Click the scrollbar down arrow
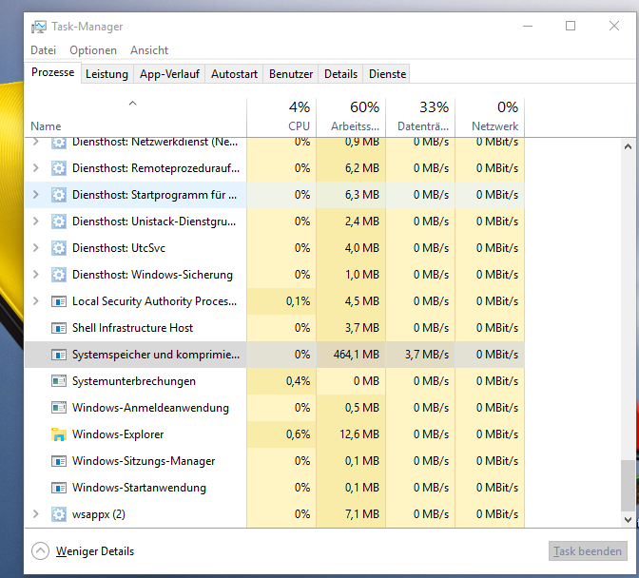This screenshot has height=578, width=639. [x=628, y=519]
